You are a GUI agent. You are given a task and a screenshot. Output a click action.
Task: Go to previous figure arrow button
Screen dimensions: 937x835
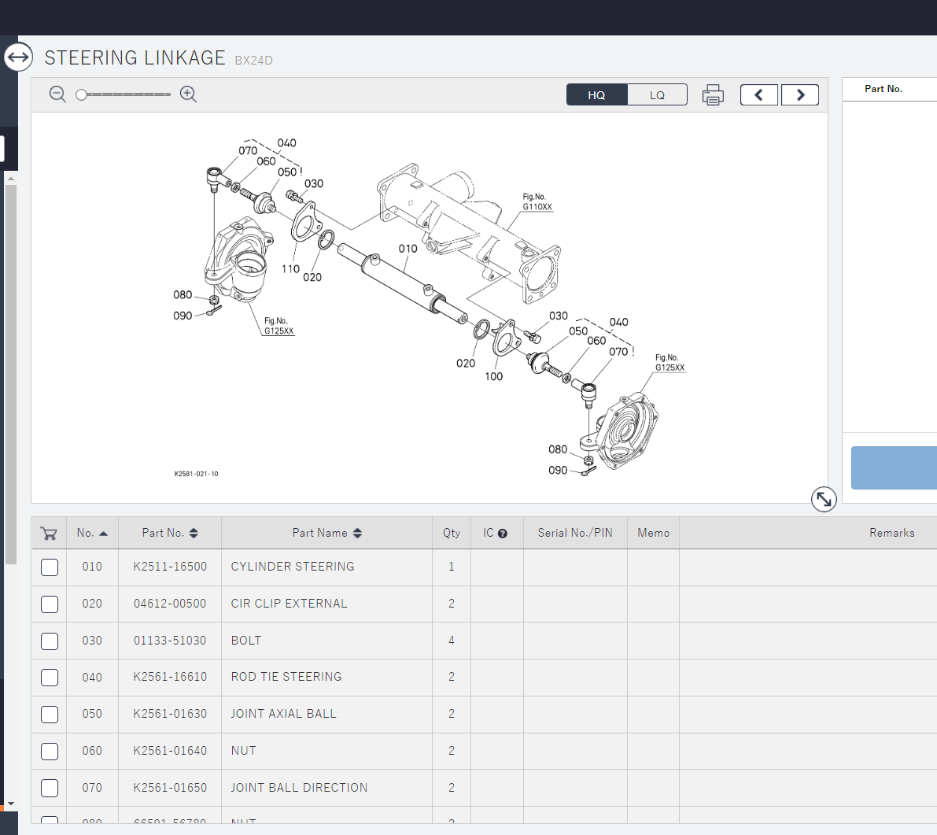tap(759, 95)
